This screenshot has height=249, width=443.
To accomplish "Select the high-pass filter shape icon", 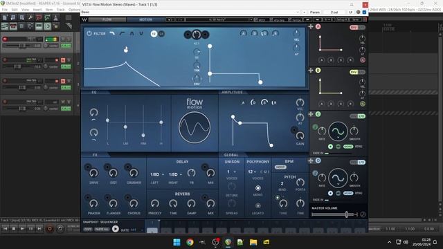I will pyautogui.click(x=122, y=34).
